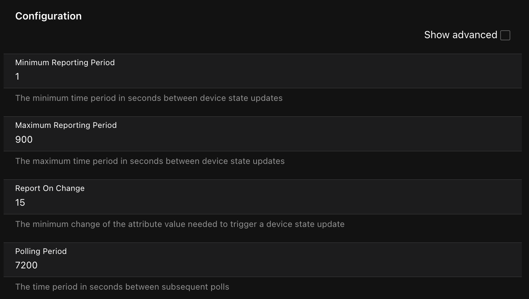This screenshot has width=529, height=299.
Task: Click the Report On Change label
Action: point(50,188)
